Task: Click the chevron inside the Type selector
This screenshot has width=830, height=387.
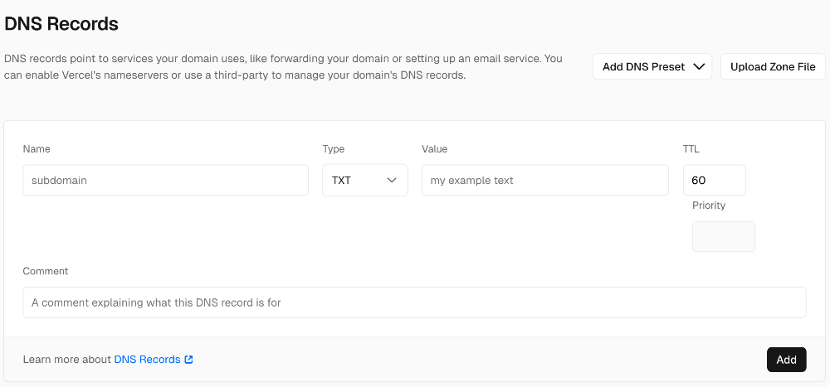Action: 392,180
